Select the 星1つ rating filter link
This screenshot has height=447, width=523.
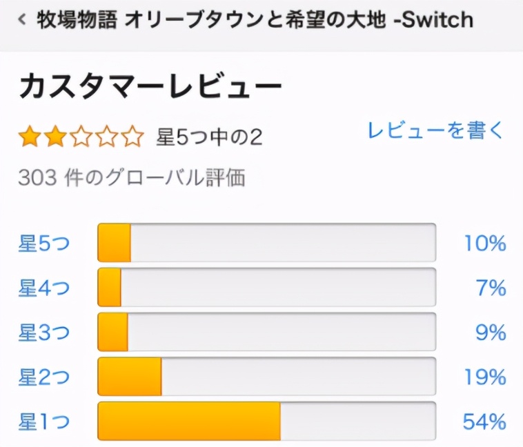point(44,421)
